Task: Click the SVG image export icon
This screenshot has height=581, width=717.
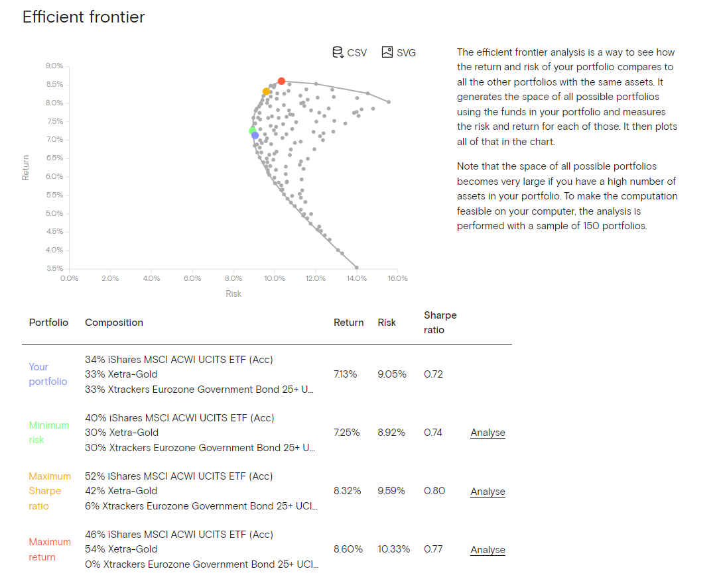Action: pyautogui.click(x=387, y=52)
